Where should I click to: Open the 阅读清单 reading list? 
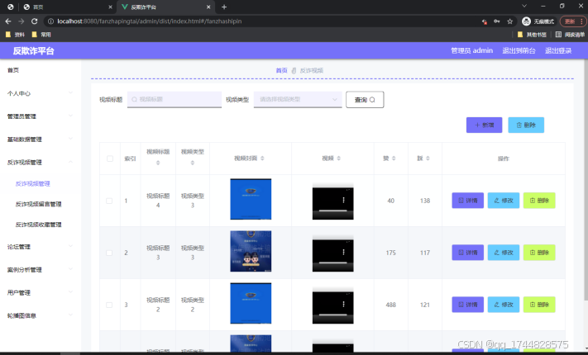coord(570,35)
